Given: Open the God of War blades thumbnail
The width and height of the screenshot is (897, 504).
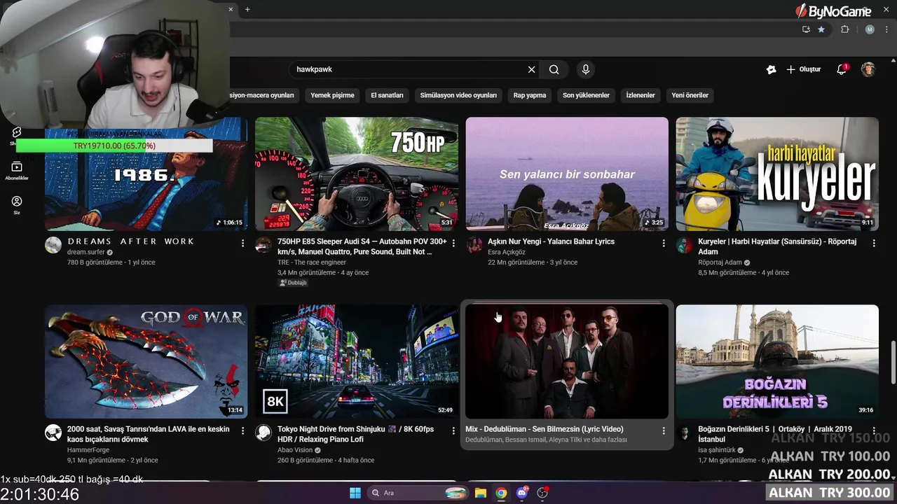Looking at the screenshot, I should pyautogui.click(x=146, y=361).
